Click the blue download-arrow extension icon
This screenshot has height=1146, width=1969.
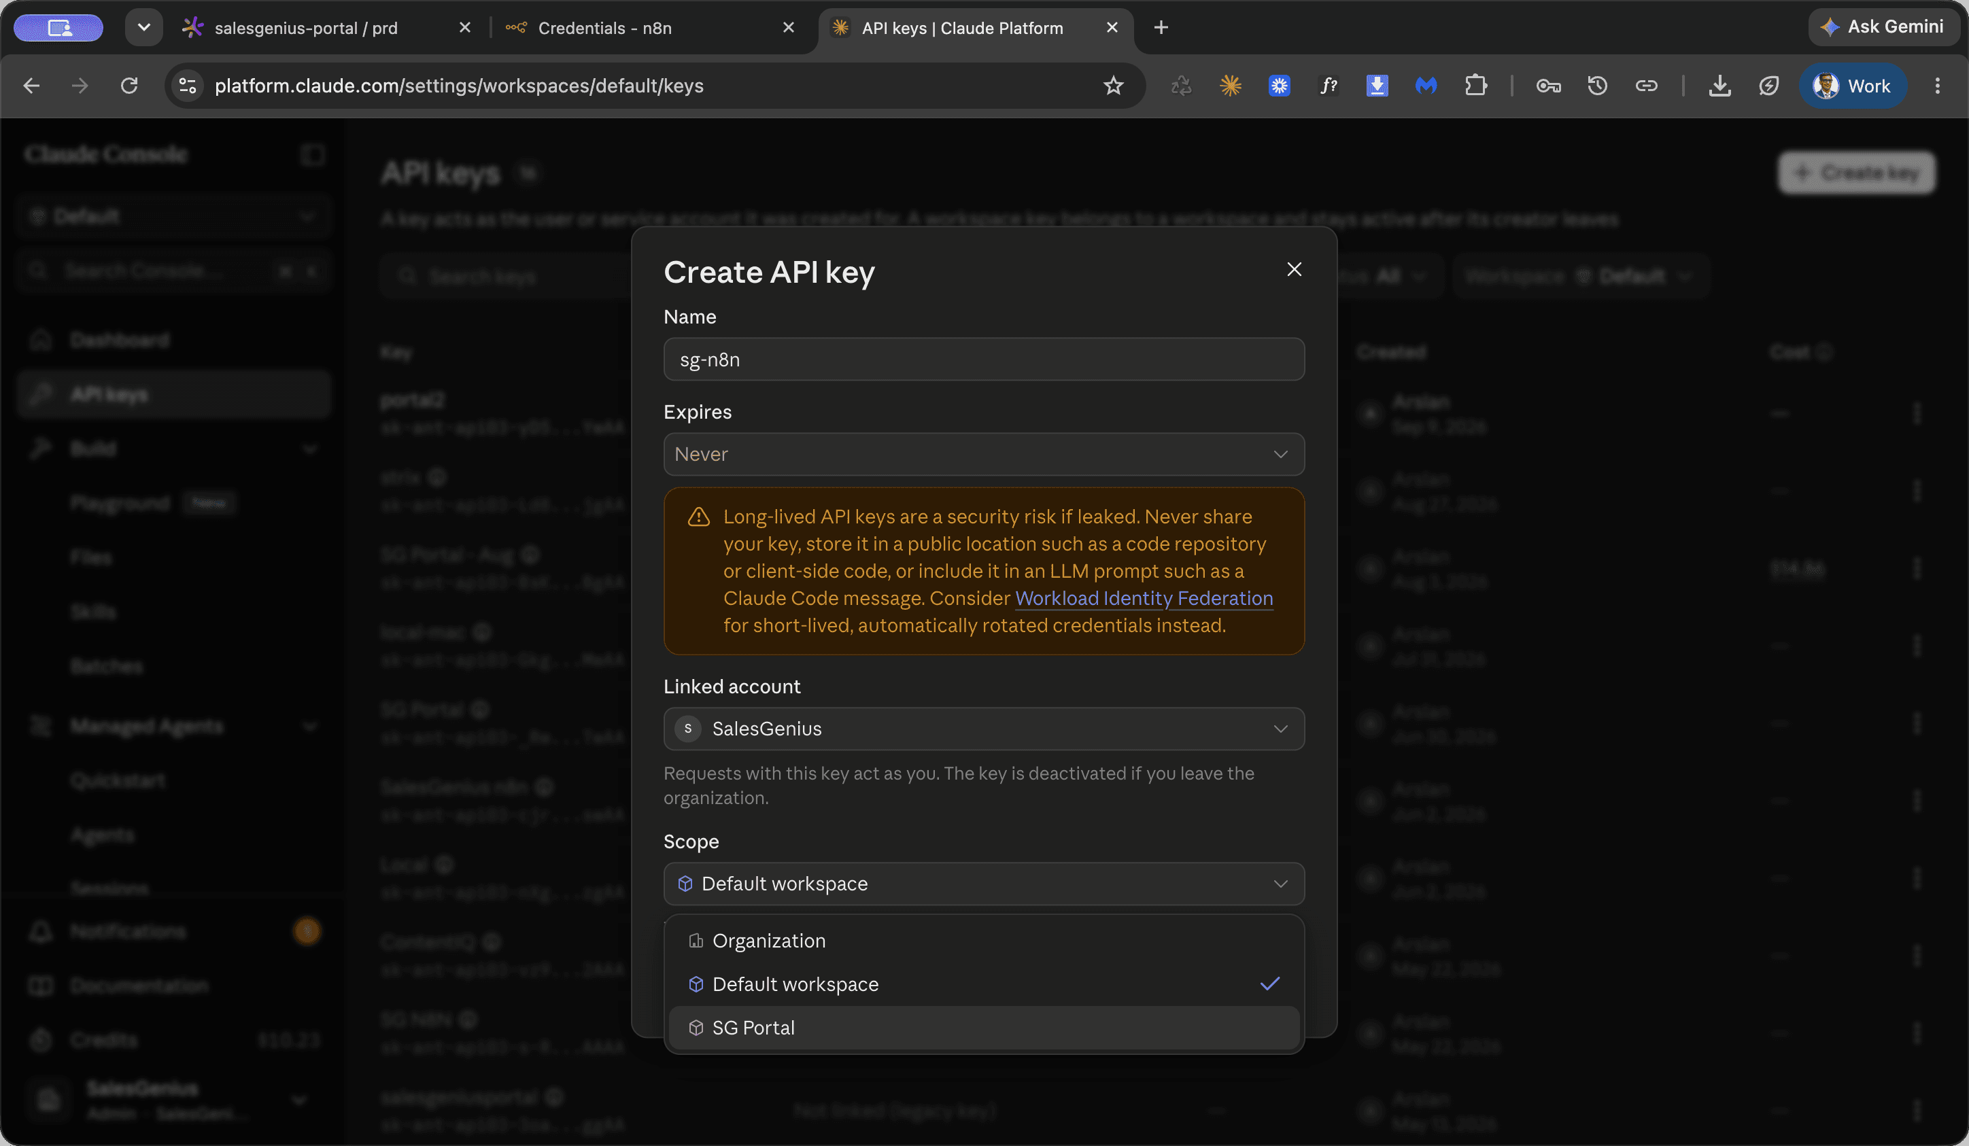[1377, 86]
